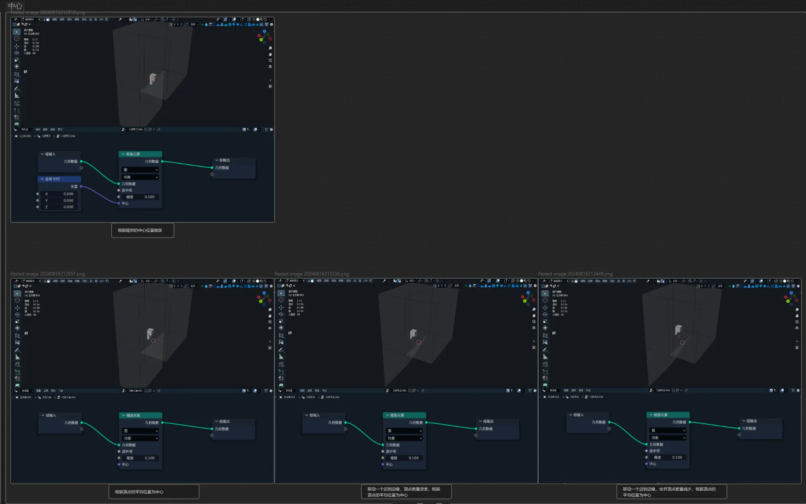The image size is (806, 504).
Task: Toggle X-ray display in image 212910 header
Action: click(249, 19)
